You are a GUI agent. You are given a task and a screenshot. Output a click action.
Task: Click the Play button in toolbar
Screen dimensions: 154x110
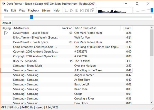pos(72,10)
